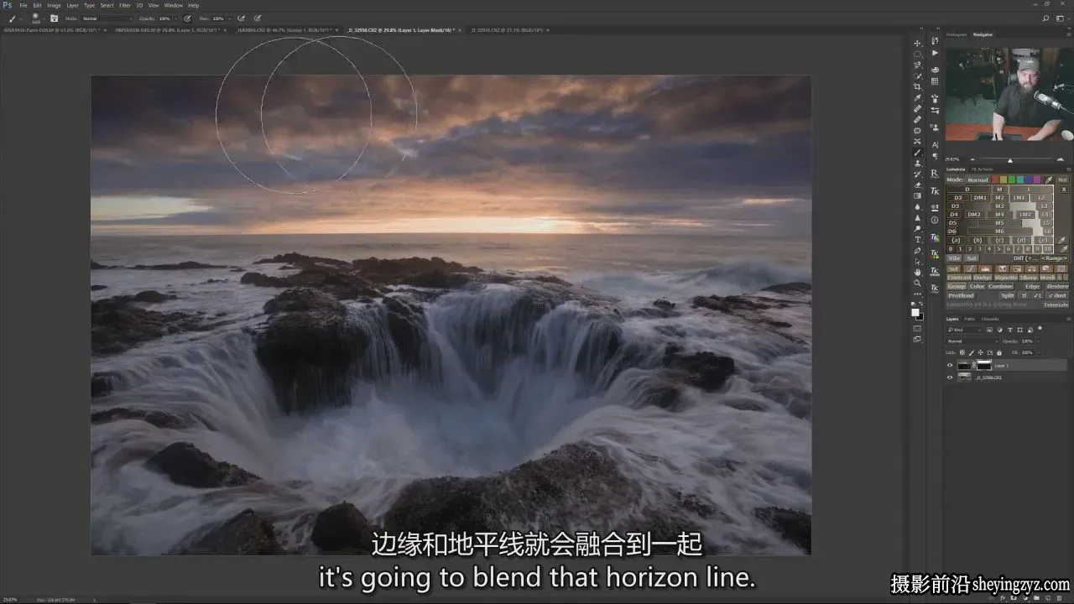Select the Layer 1 mask thumbnail
Viewport: 1074px width, 604px height.
(983, 366)
